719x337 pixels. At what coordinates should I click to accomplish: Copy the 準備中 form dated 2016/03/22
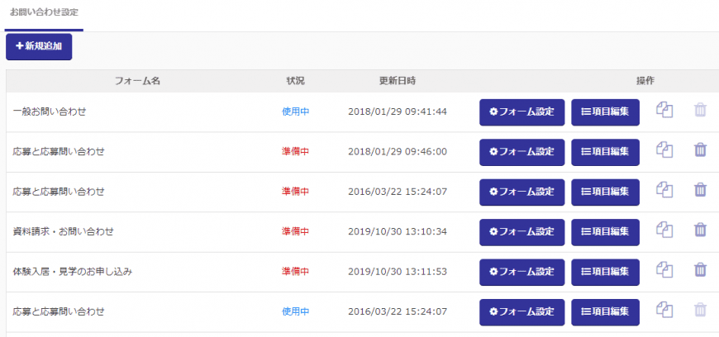[x=664, y=190]
